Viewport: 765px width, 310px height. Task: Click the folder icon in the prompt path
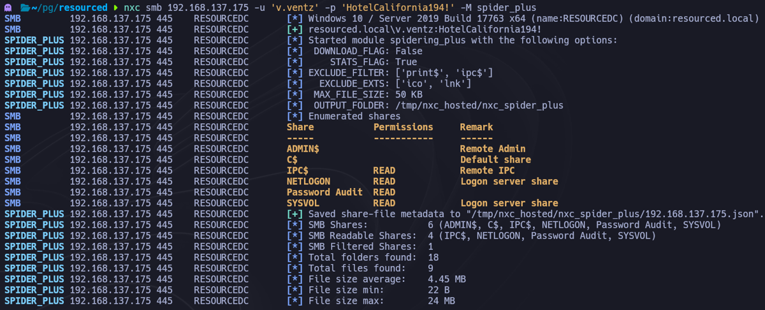pyautogui.click(x=25, y=7)
